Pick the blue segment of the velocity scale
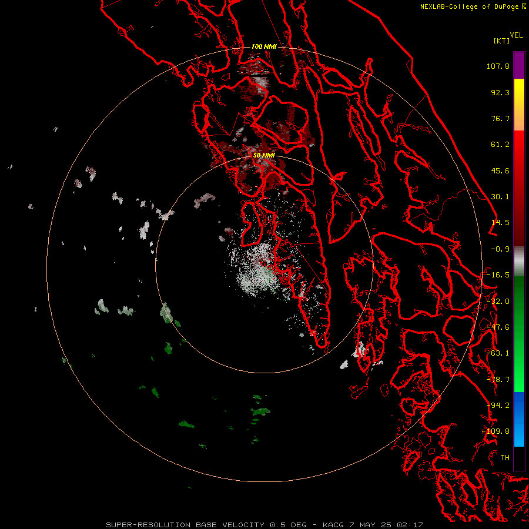The width and height of the screenshot is (529, 529). [x=519, y=419]
